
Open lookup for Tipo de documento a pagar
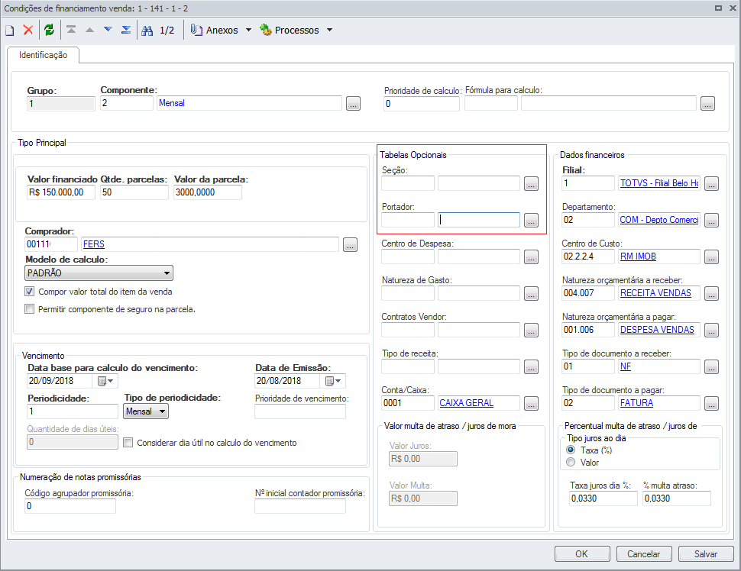coord(712,403)
